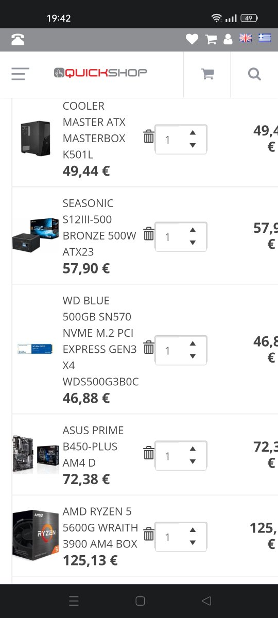Open the AMD RYZEN 5 5600G product link
Image resolution: width=278 pixels, height=618 pixels.
click(x=100, y=528)
